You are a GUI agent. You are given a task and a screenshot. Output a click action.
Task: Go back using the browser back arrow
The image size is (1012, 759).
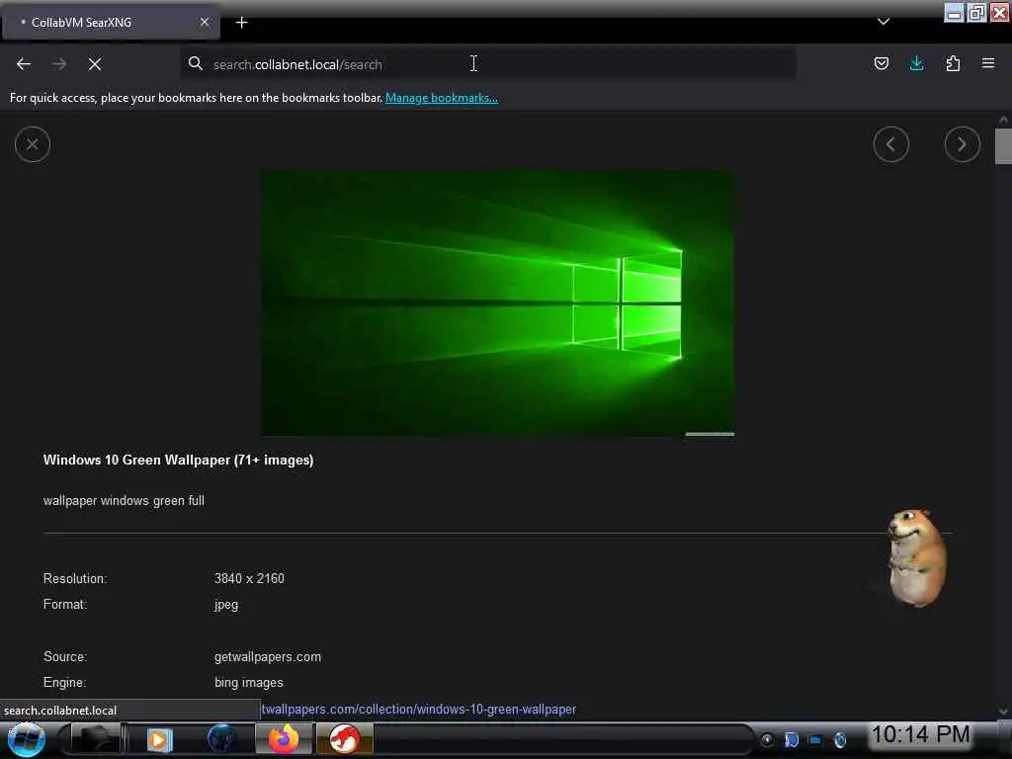(x=24, y=64)
